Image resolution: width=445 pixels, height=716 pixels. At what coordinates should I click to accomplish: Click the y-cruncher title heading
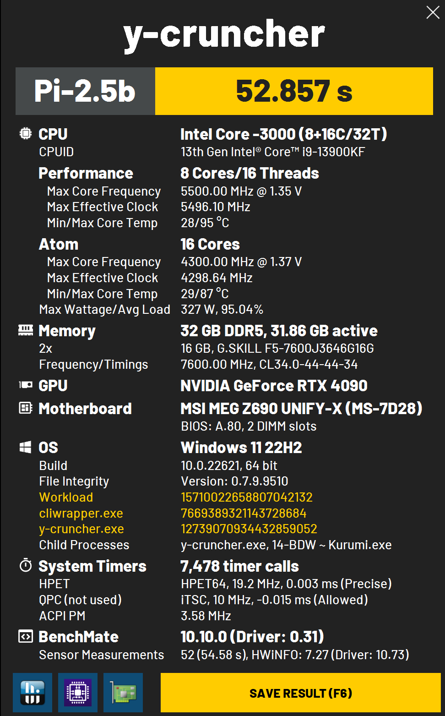224,35
